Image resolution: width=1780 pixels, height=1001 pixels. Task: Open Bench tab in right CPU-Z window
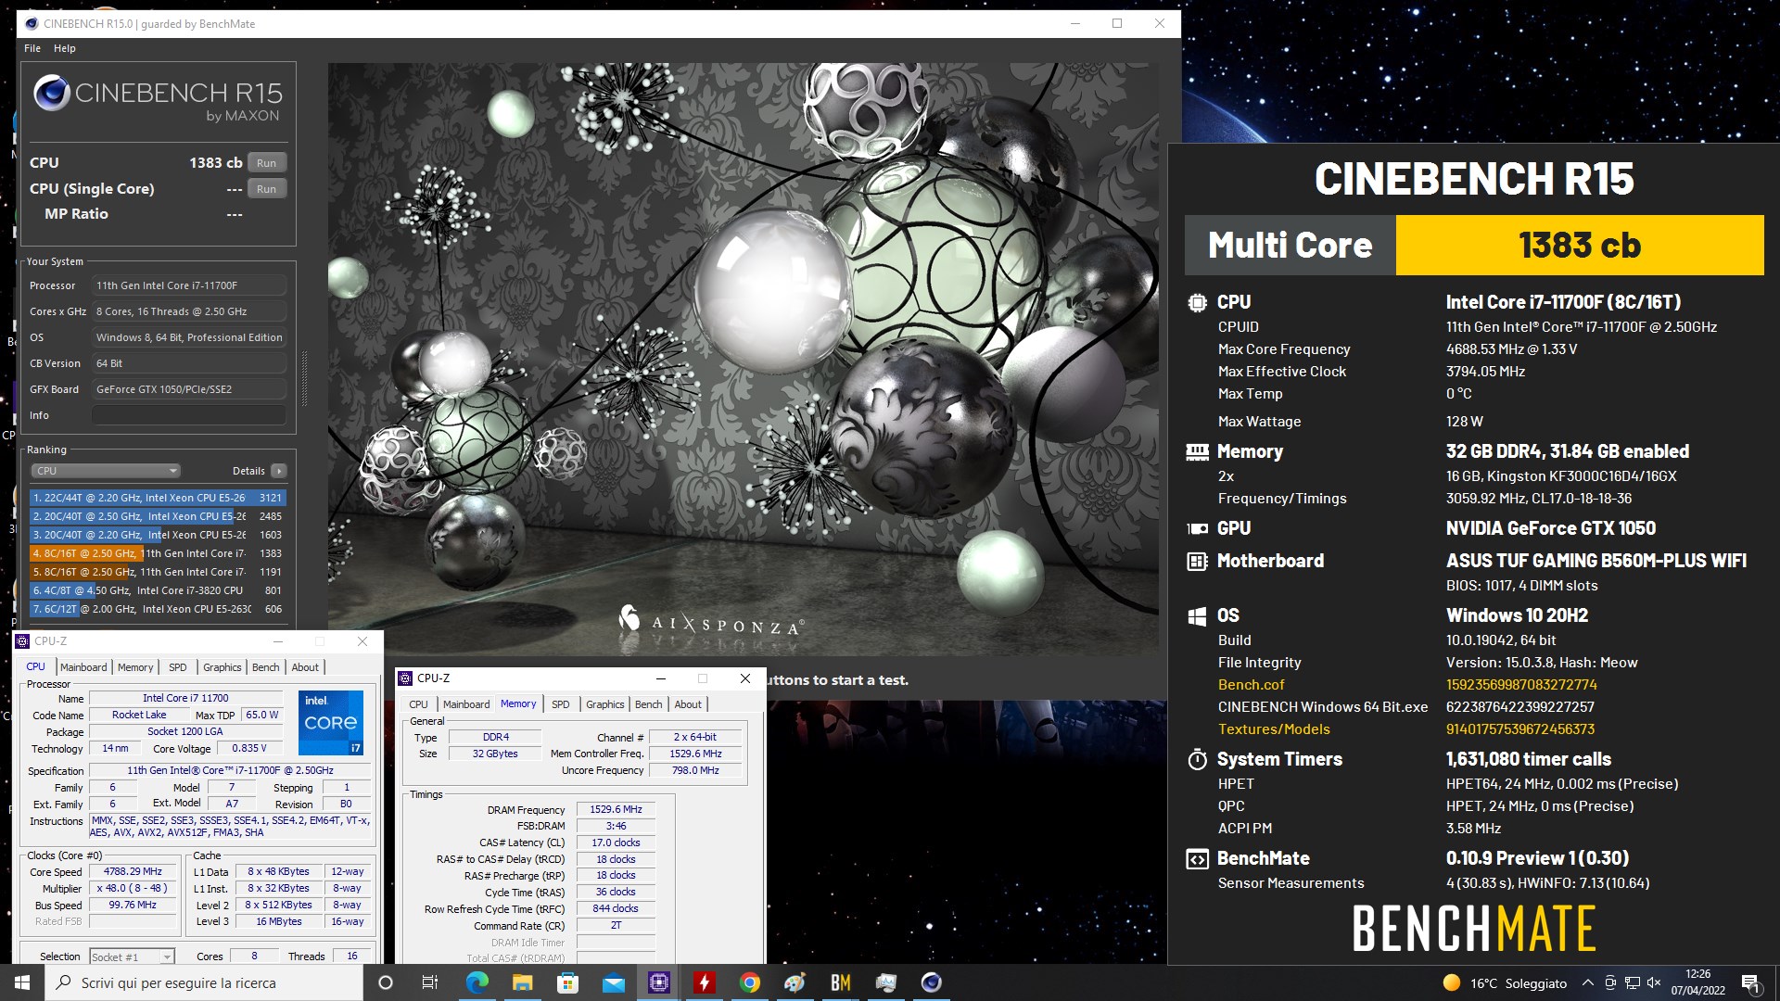[649, 704]
